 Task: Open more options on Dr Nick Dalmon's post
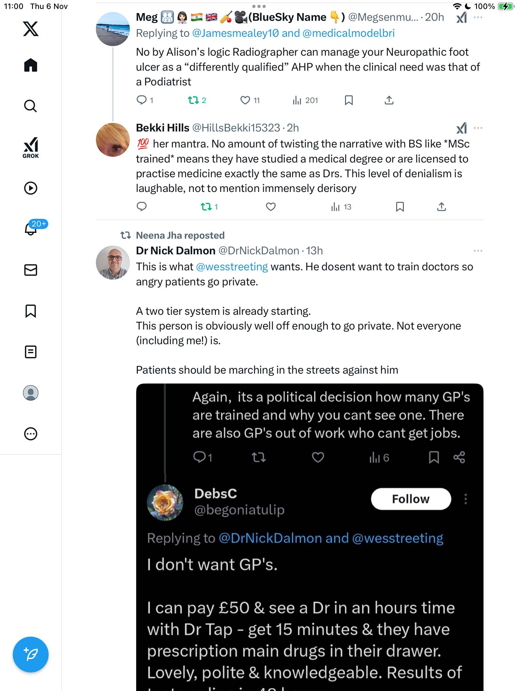[478, 251]
